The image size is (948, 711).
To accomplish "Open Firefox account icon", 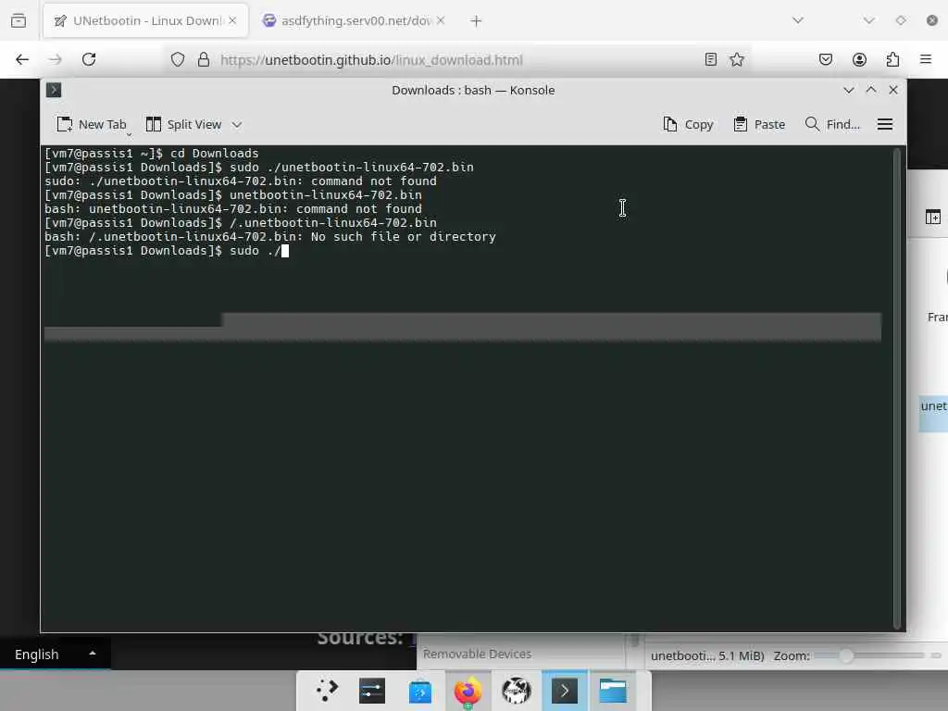I will [859, 59].
